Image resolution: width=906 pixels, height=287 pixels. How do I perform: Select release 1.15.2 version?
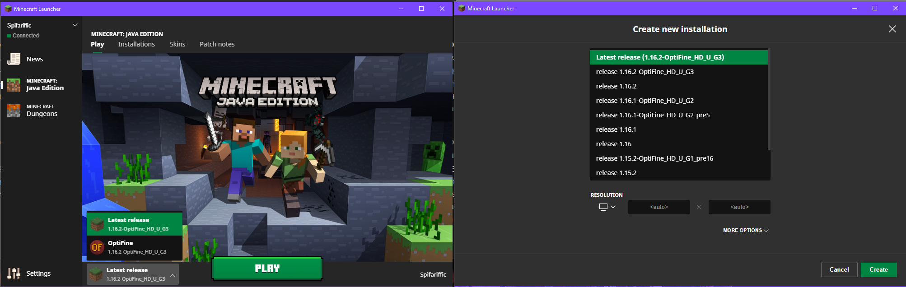tap(679, 173)
